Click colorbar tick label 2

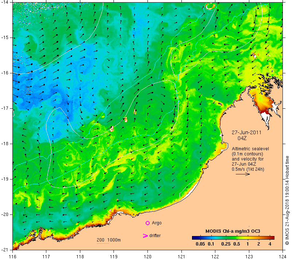tap(259, 244)
